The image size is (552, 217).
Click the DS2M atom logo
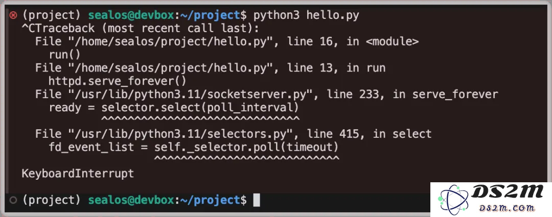(x=453, y=199)
